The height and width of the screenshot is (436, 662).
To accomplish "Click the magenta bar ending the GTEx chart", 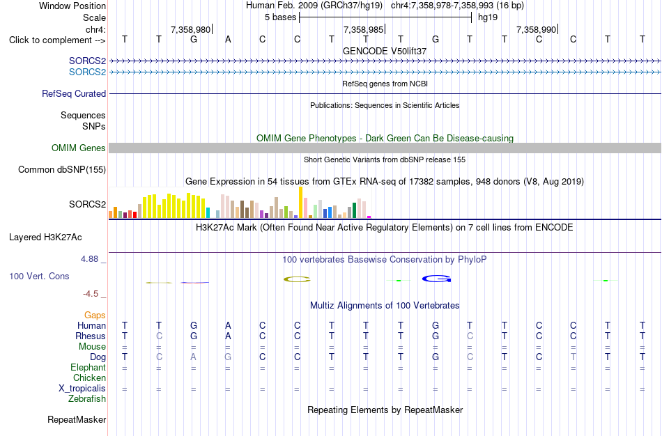I will pyautogui.click(x=369, y=217).
